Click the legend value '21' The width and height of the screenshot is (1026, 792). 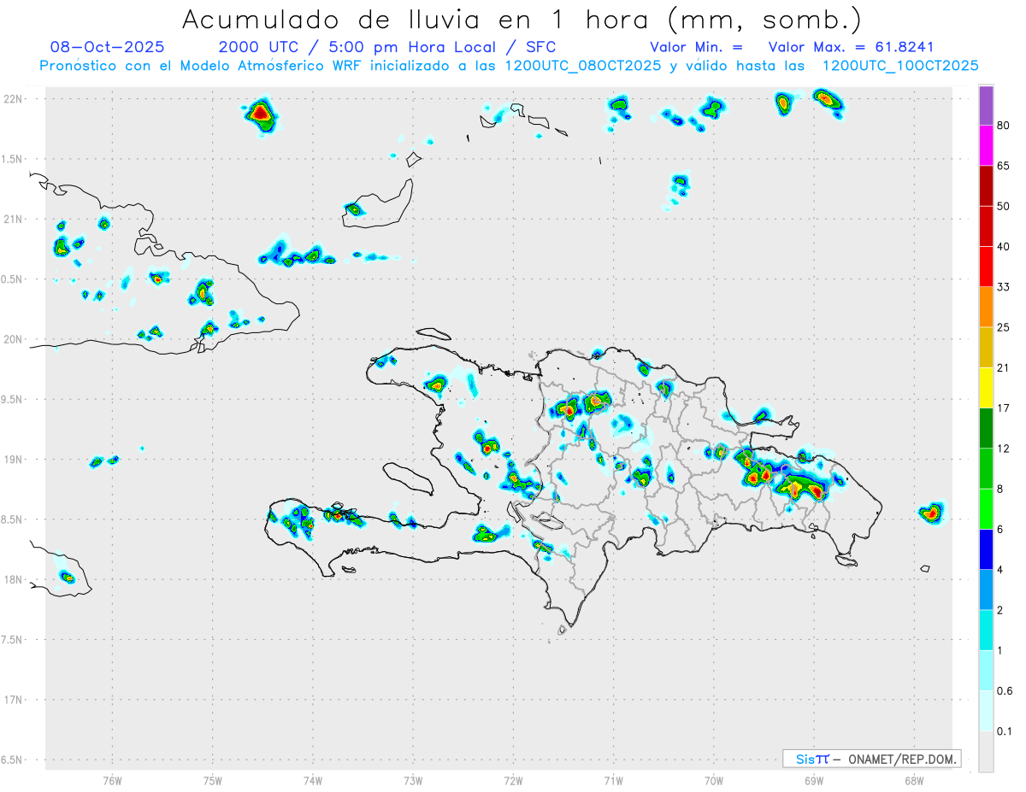1005,367
